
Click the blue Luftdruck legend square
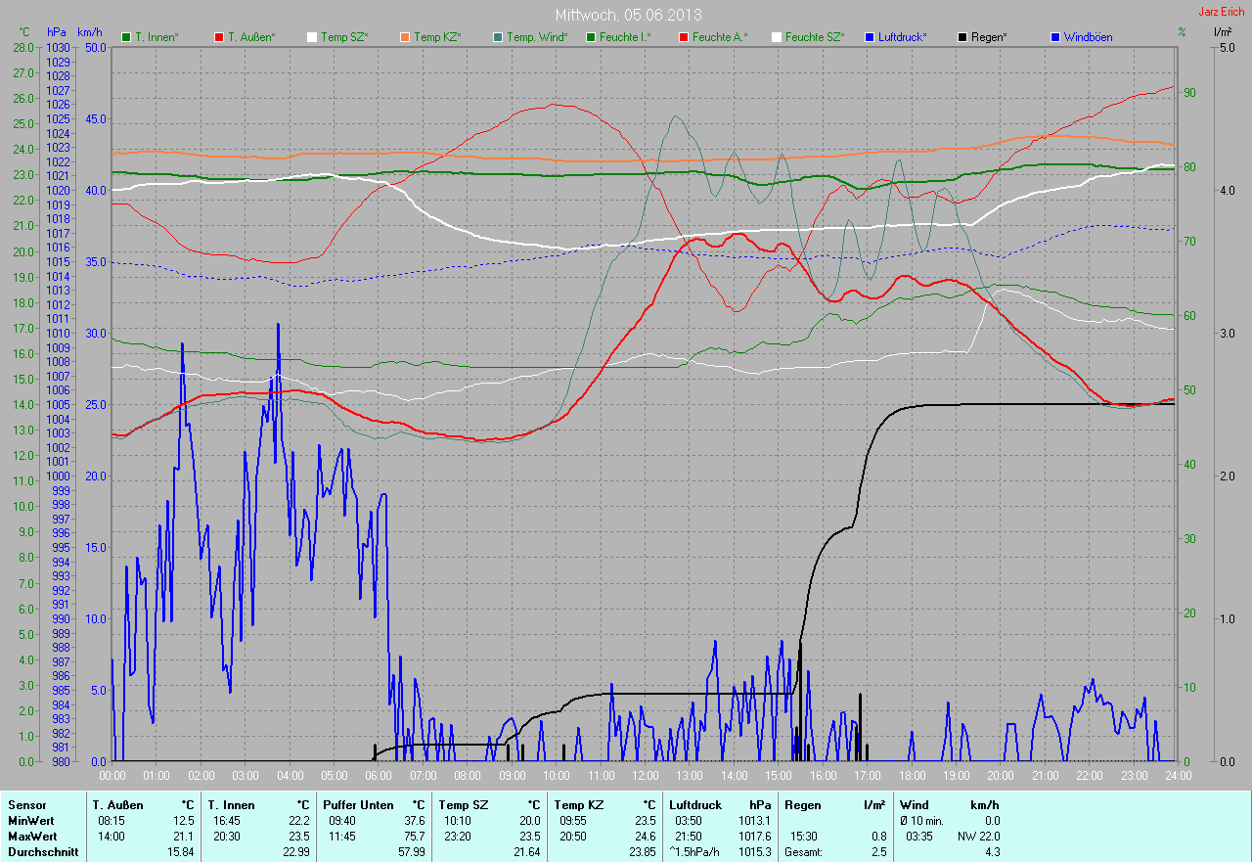[x=870, y=37]
